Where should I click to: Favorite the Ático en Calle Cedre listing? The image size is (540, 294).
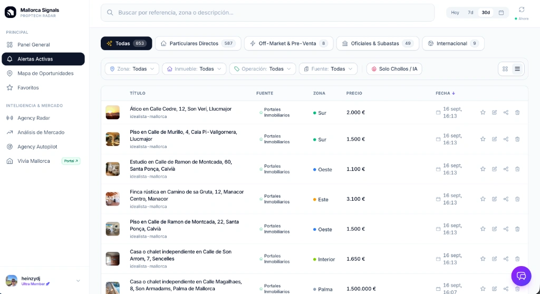483,112
